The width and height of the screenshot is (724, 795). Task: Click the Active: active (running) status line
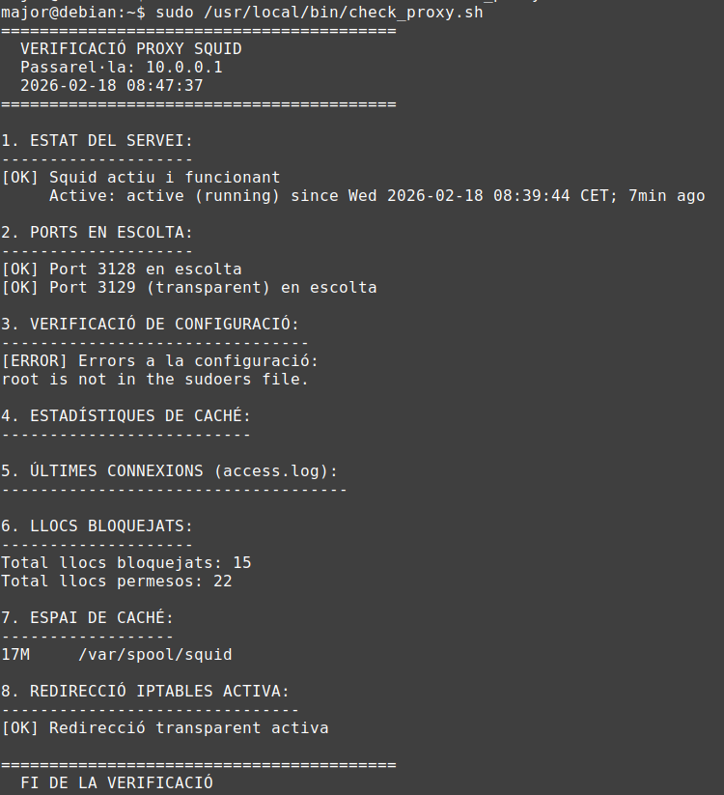click(x=376, y=196)
